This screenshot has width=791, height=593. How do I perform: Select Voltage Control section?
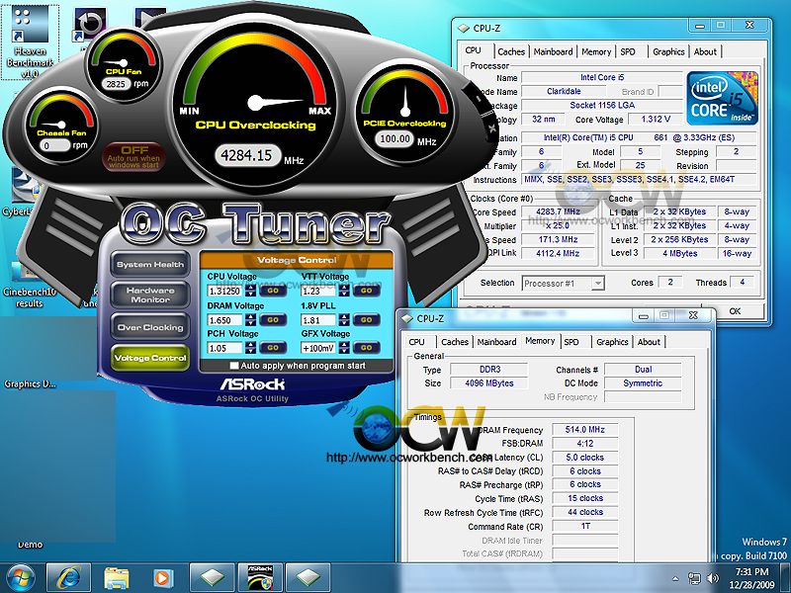pos(150,358)
